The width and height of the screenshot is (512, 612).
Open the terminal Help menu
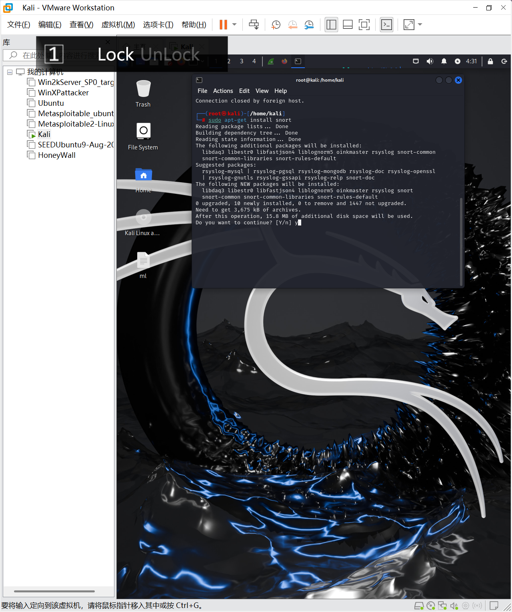click(x=280, y=91)
